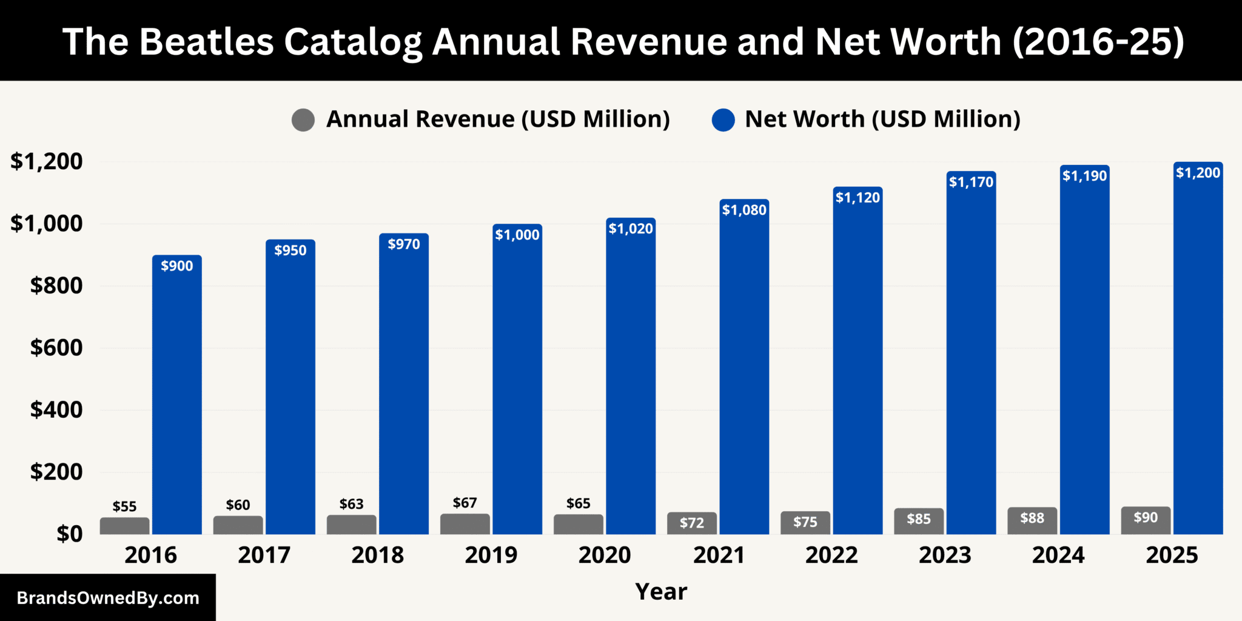The width and height of the screenshot is (1242, 621).
Task: Click the $55 revenue label
Action: pyautogui.click(x=124, y=506)
